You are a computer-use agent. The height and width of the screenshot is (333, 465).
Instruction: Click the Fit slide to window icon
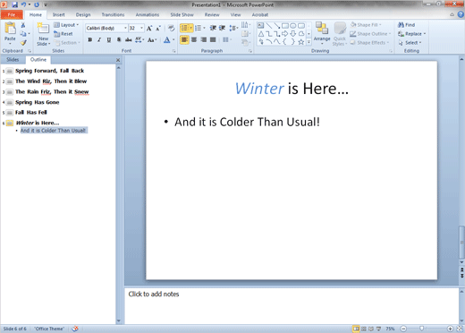point(460,329)
